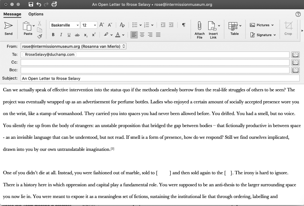Increase indent of the paragraph
This screenshot has width=304, height=206.
171,25
